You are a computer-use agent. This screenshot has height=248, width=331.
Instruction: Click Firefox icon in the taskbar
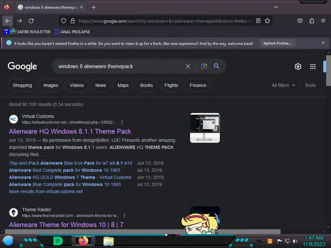coord(83,241)
